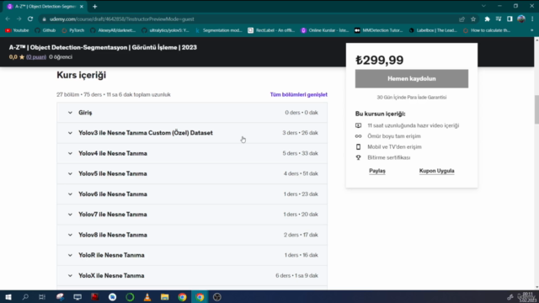Switch to the active Chrome taskbar icon
539x303 pixels.
(x=200, y=297)
